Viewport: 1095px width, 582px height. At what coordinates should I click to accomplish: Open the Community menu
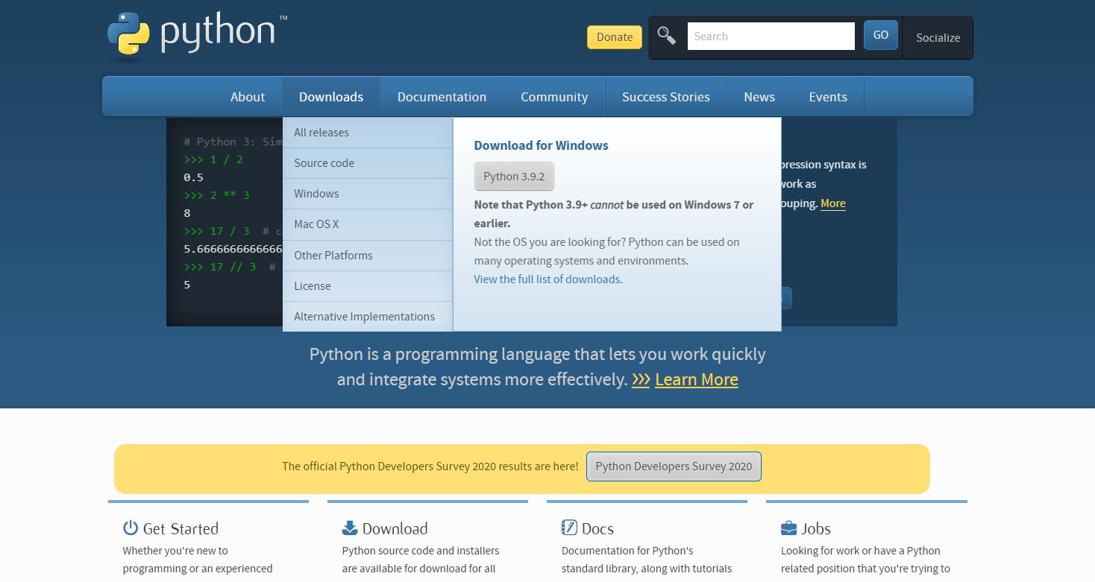coord(554,97)
